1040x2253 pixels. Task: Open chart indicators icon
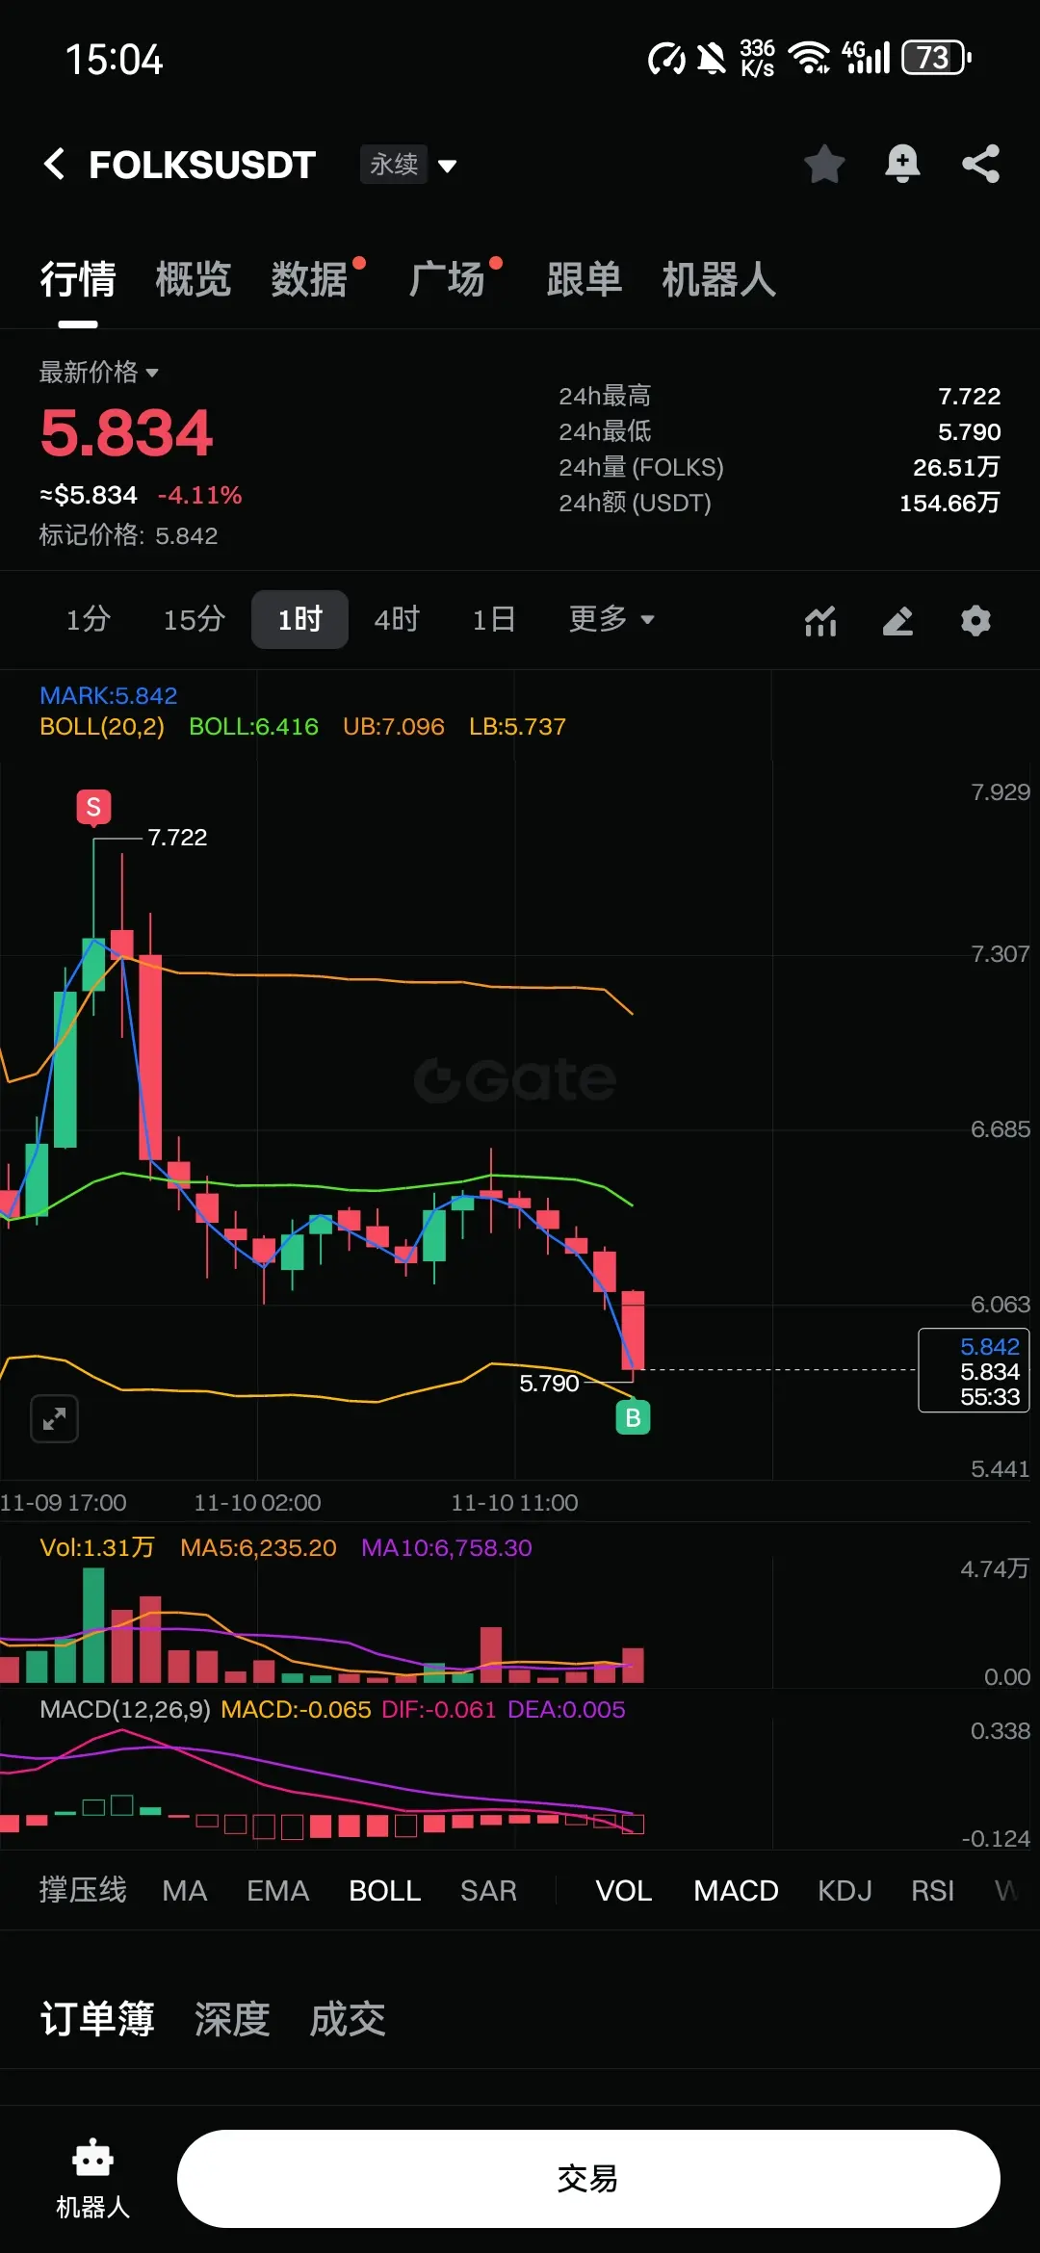click(820, 620)
